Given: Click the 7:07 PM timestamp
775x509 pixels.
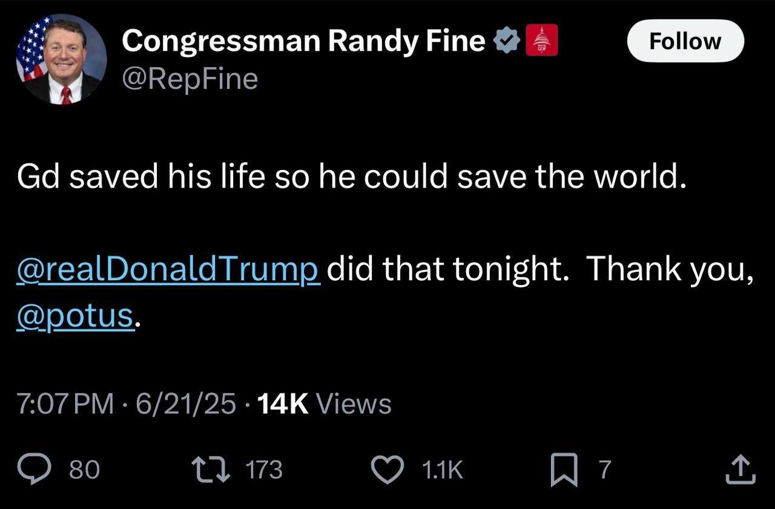Looking at the screenshot, I should [x=65, y=404].
